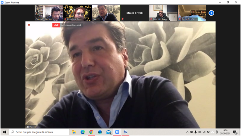
Task: Select Carmelo Ferraro's video thumbnail
Action: pos(49,13)
